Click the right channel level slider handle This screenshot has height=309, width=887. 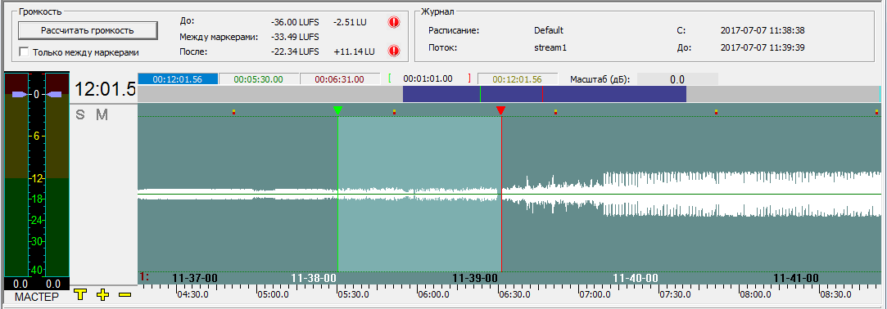[54, 95]
